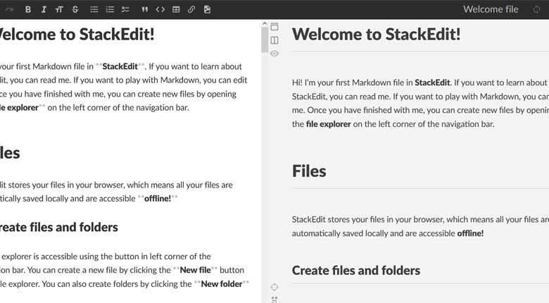Click bold offline! text in the editor
Screen dimensions: 549x303
click(158, 199)
